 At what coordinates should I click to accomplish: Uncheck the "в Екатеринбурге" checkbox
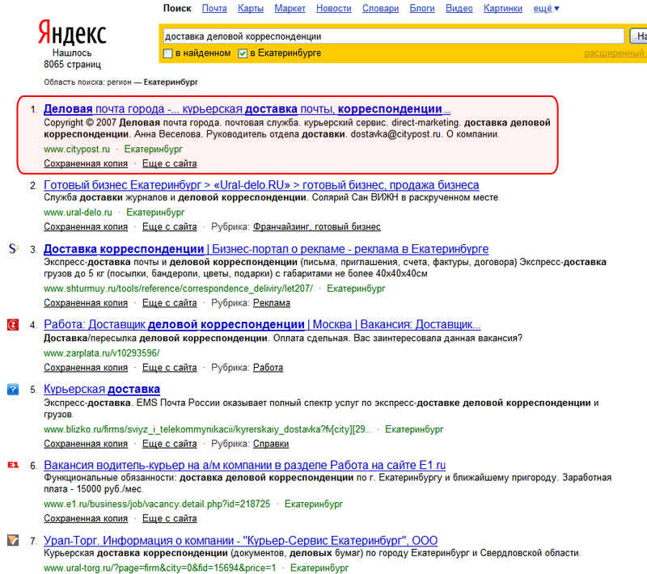tap(243, 53)
